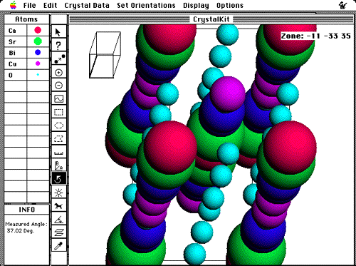The width and height of the screenshot is (356, 266).
Task: Pick the light source sun tool
Action: 58,193
